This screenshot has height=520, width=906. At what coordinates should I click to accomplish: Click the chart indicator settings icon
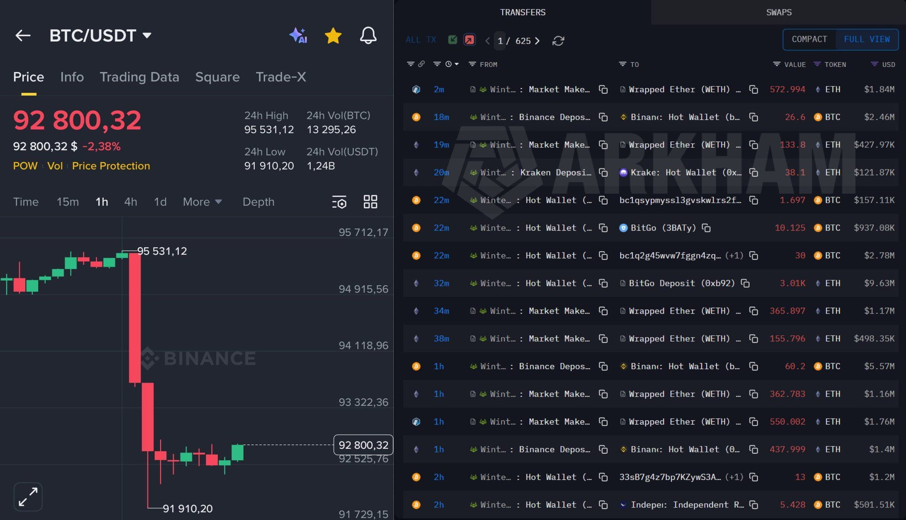[x=339, y=202]
